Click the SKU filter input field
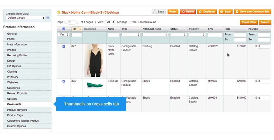274x140 pixels. pyautogui.click(x=215, y=35)
